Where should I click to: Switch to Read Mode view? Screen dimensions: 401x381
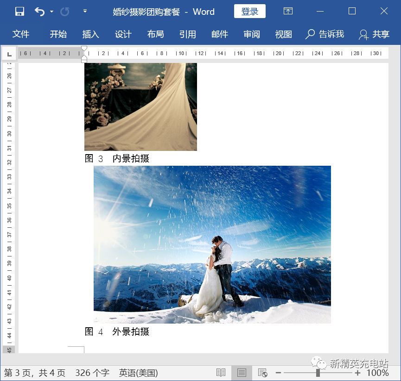(x=221, y=373)
